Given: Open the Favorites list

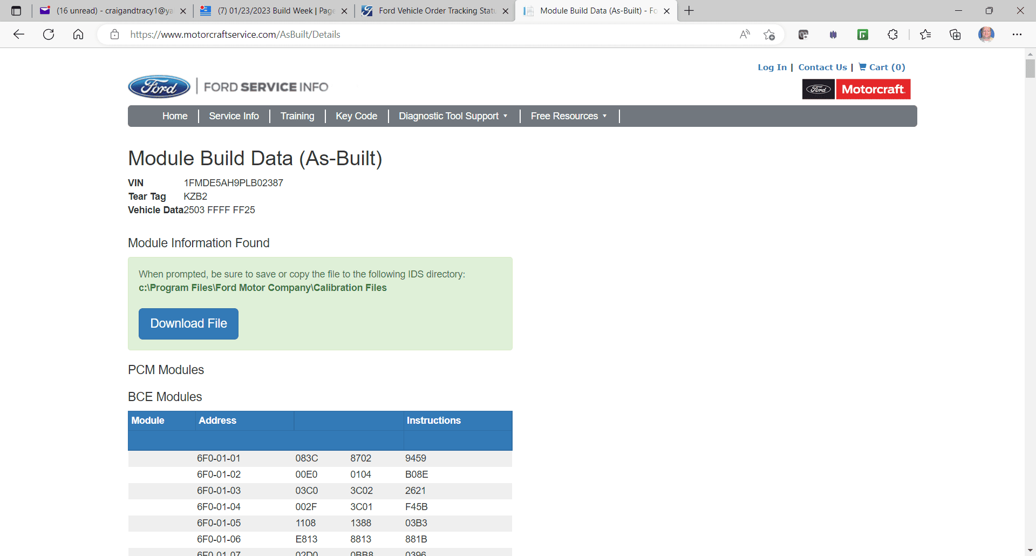Looking at the screenshot, I should (925, 35).
